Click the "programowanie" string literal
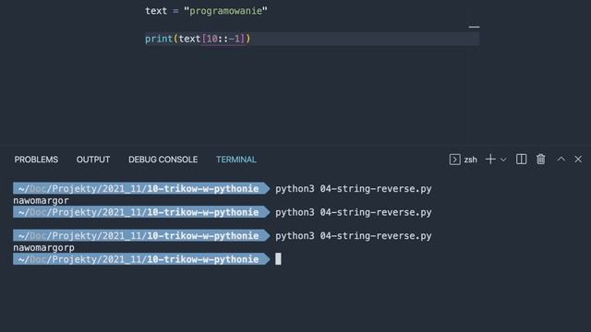591x332 pixels. pos(225,11)
